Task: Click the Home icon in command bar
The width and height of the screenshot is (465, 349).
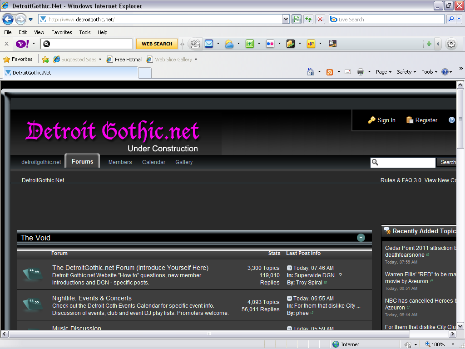Action: (x=311, y=72)
